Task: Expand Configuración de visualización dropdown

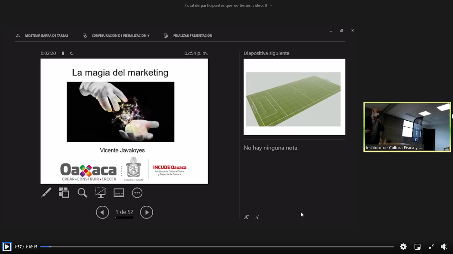Action: (120, 35)
